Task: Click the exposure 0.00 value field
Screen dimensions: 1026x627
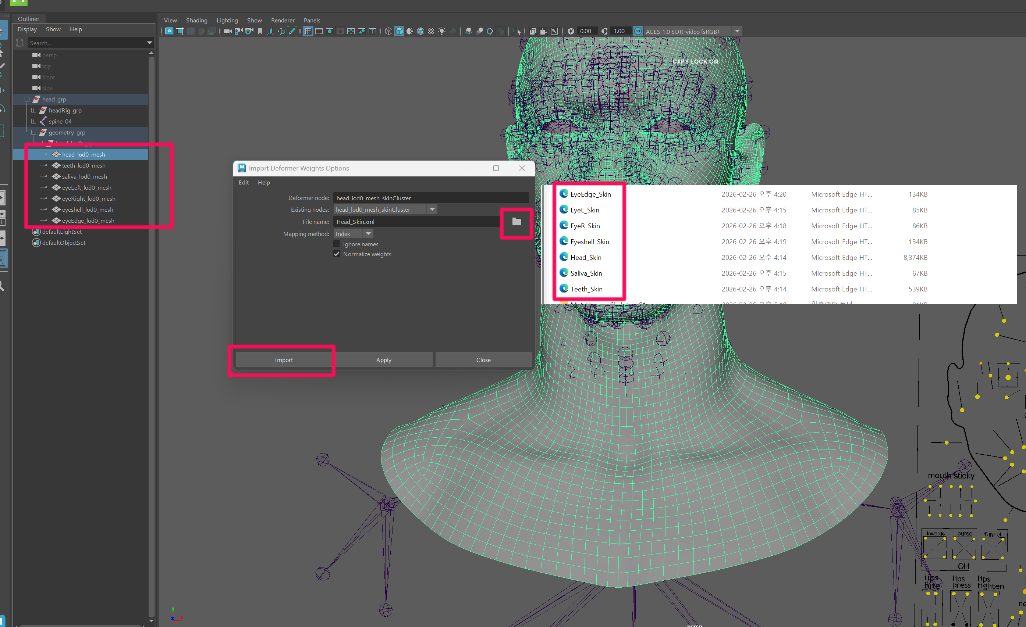Action: pyautogui.click(x=585, y=31)
